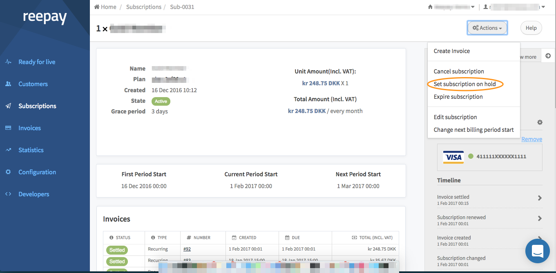Open Ready for live page
The width and height of the screenshot is (556, 273).
tap(37, 62)
